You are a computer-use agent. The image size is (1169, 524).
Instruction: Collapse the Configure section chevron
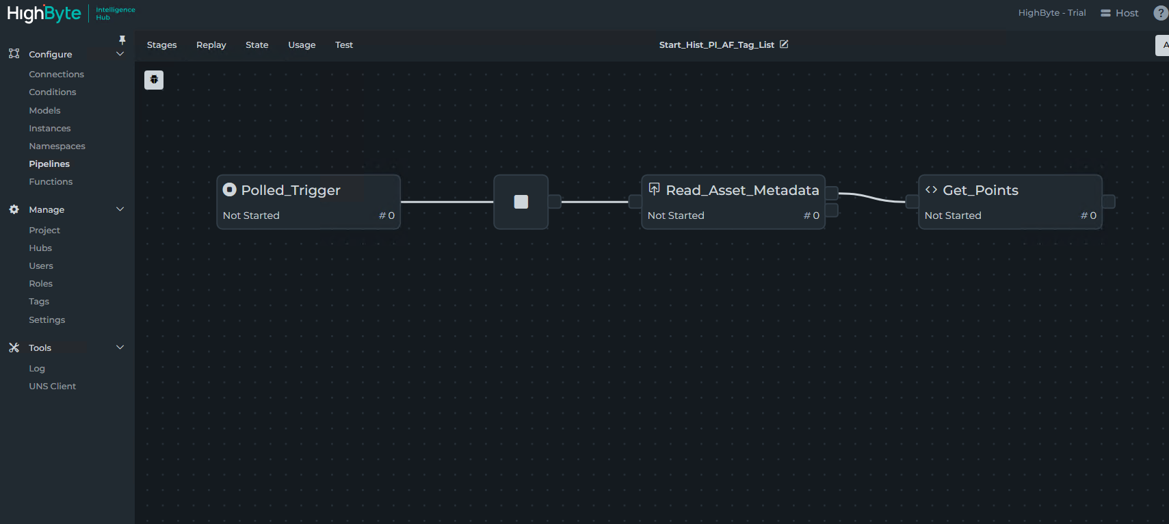point(120,54)
